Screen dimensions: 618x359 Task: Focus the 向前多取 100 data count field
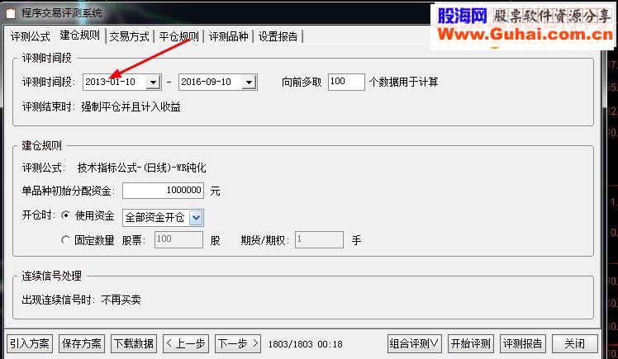(x=346, y=82)
